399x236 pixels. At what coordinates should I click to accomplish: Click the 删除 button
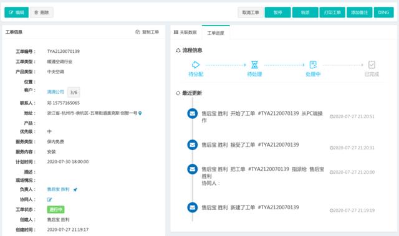(42, 12)
